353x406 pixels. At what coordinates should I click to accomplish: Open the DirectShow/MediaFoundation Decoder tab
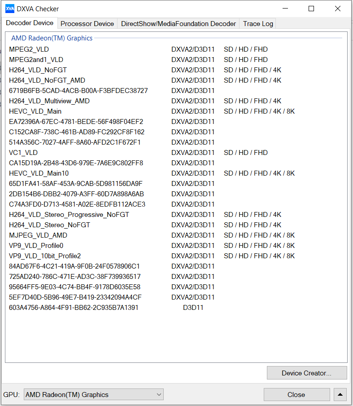(179, 24)
